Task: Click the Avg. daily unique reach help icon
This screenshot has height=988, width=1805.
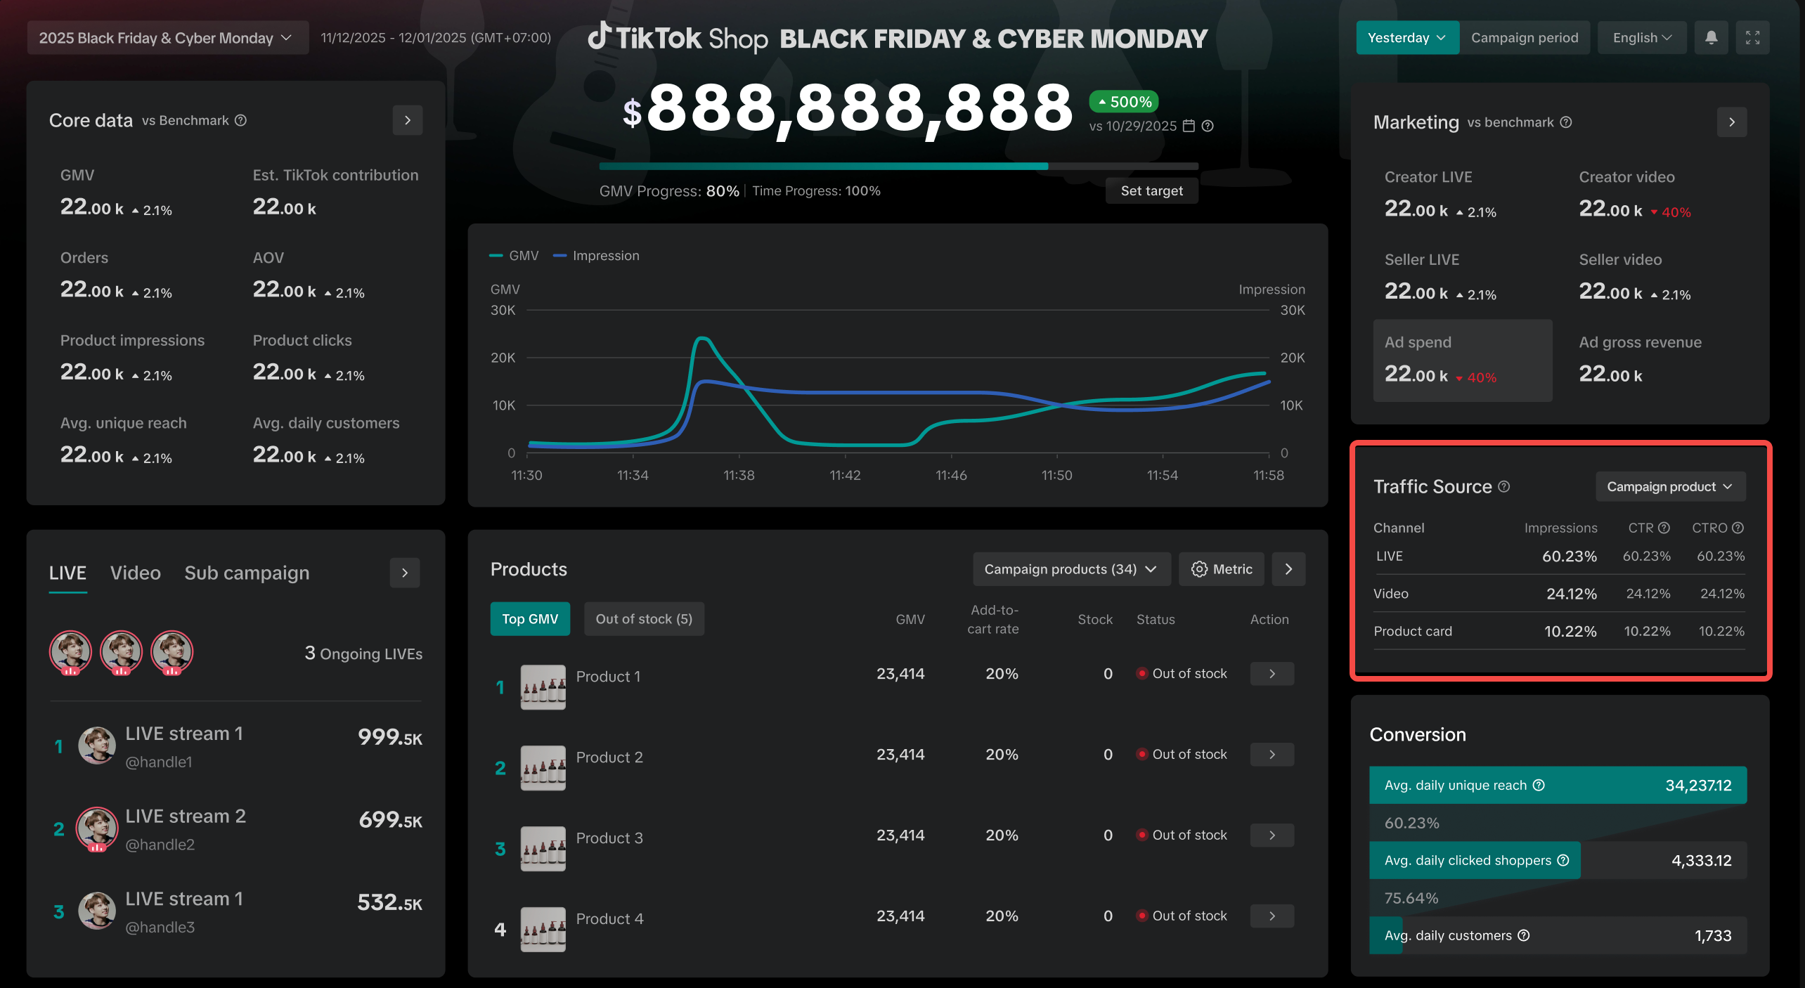Action: click(x=1539, y=785)
